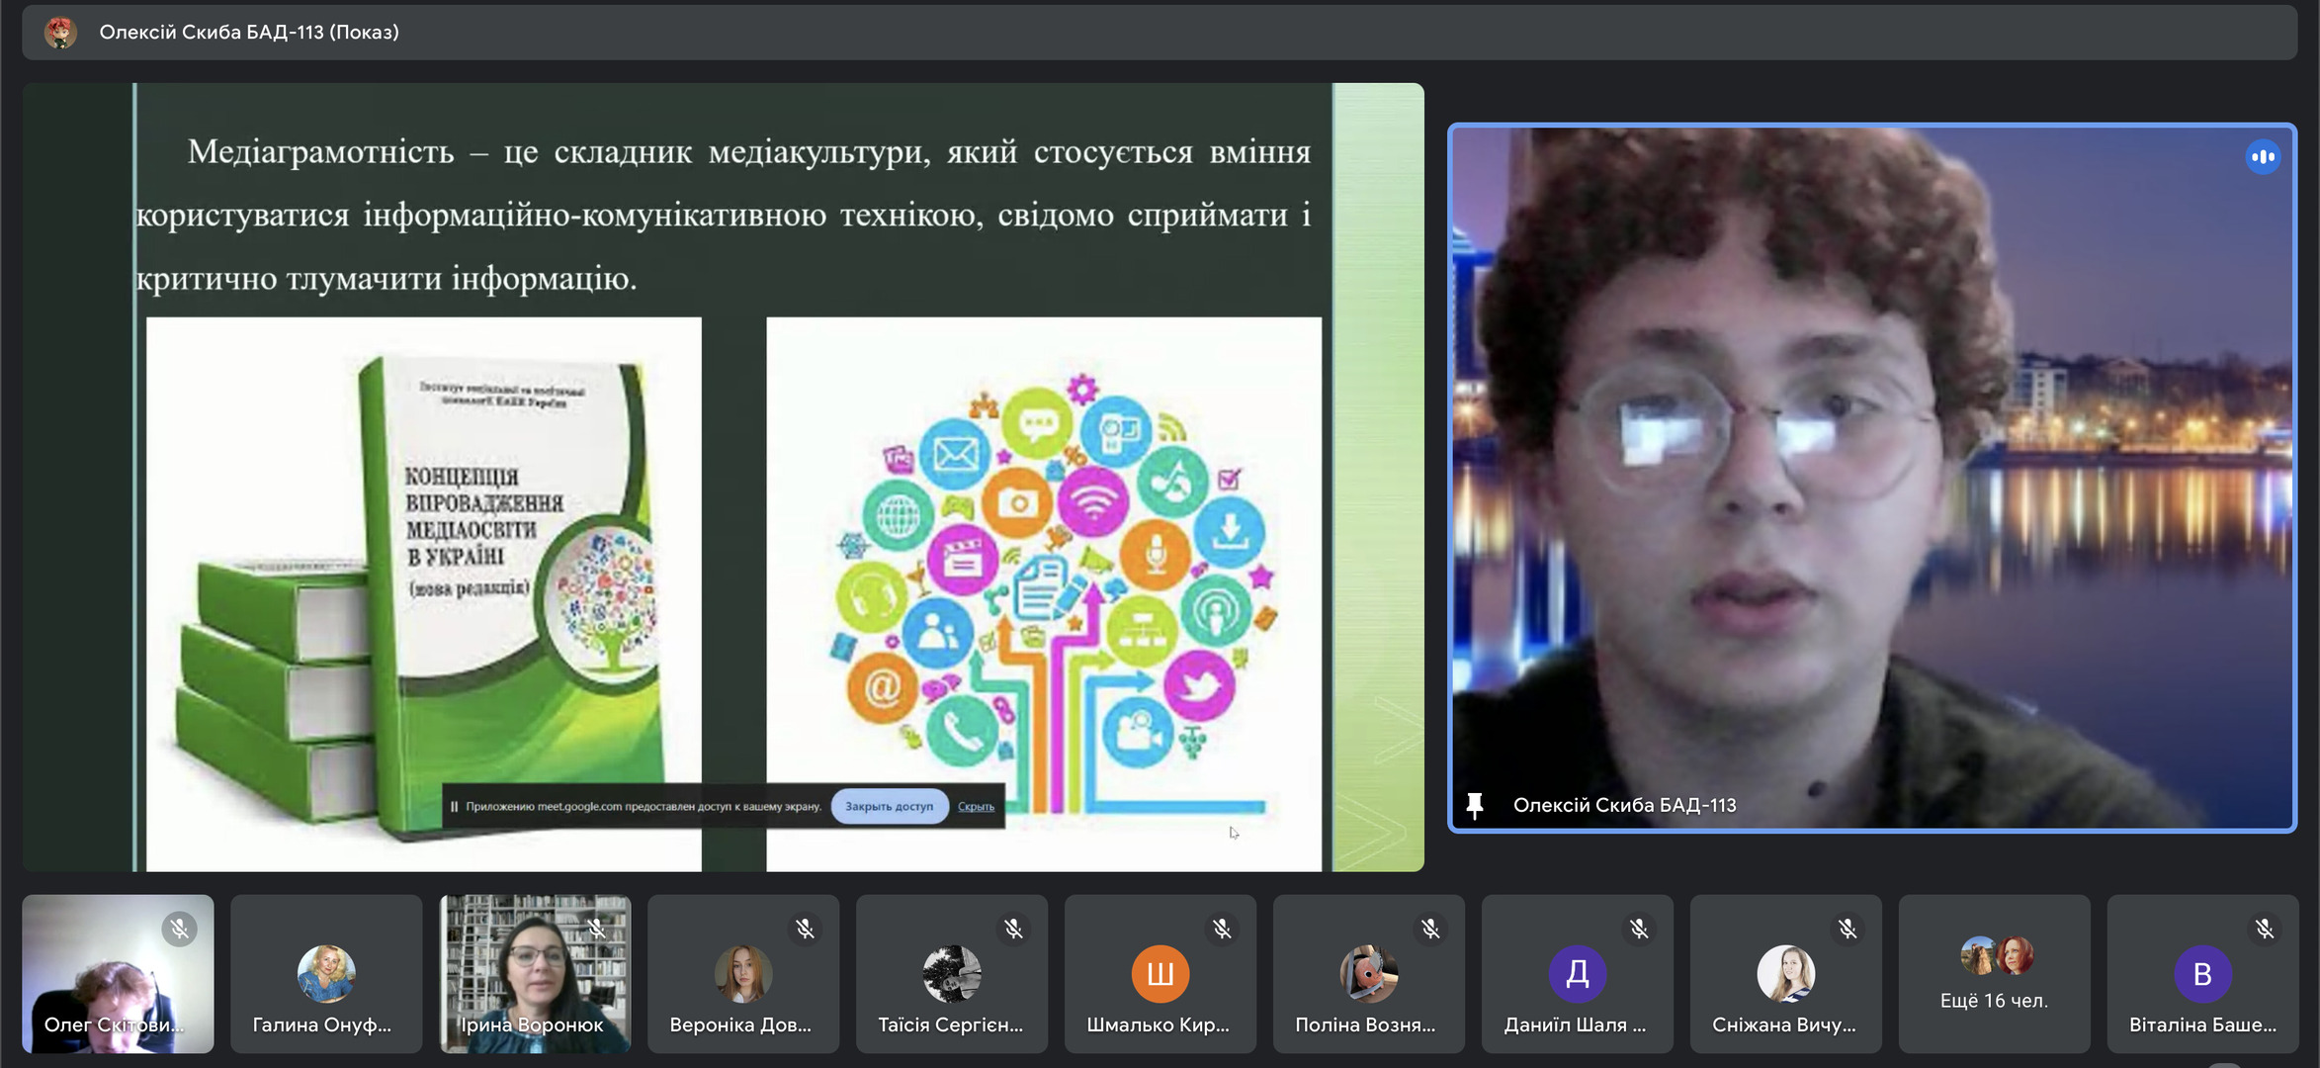The height and width of the screenshot is (1068, 2320).
Task: Click muted mic icon on Даниїл Шаля tile
Action: pos(1639,930)
